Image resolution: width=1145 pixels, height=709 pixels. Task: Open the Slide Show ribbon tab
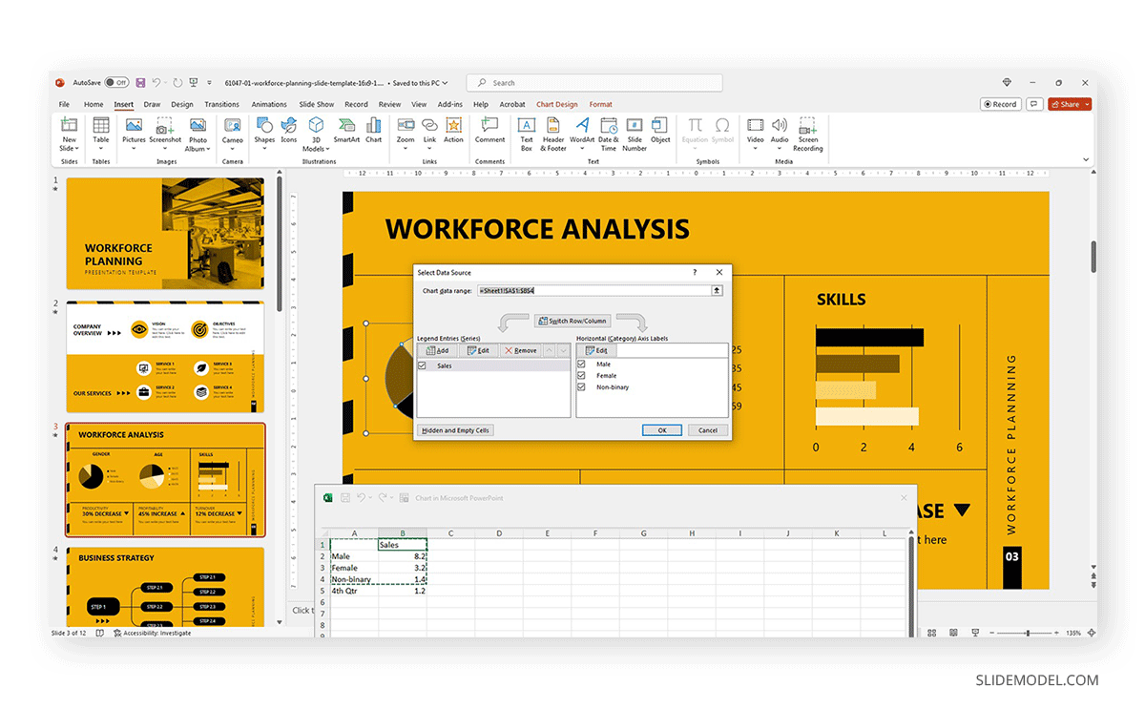pyautogui.click(x=316, y=104)
